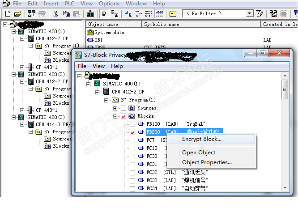Choose Encrypt Block from context menu
Viewport: 298px width, 208px height.
click(x=211, y=139)
